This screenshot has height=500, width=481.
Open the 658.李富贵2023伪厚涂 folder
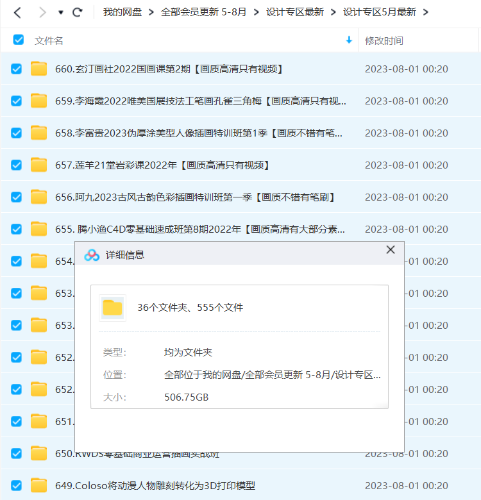(199, 133)
